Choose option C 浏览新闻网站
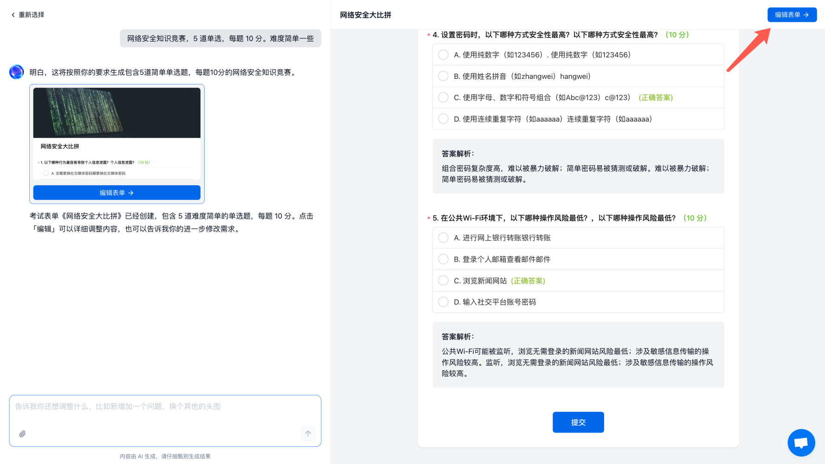 coord(444,281)
